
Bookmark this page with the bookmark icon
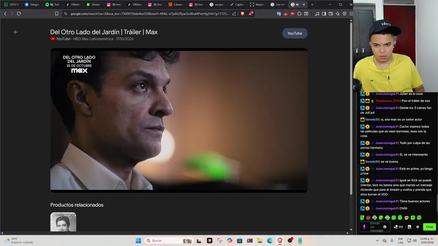coord(57,14)
